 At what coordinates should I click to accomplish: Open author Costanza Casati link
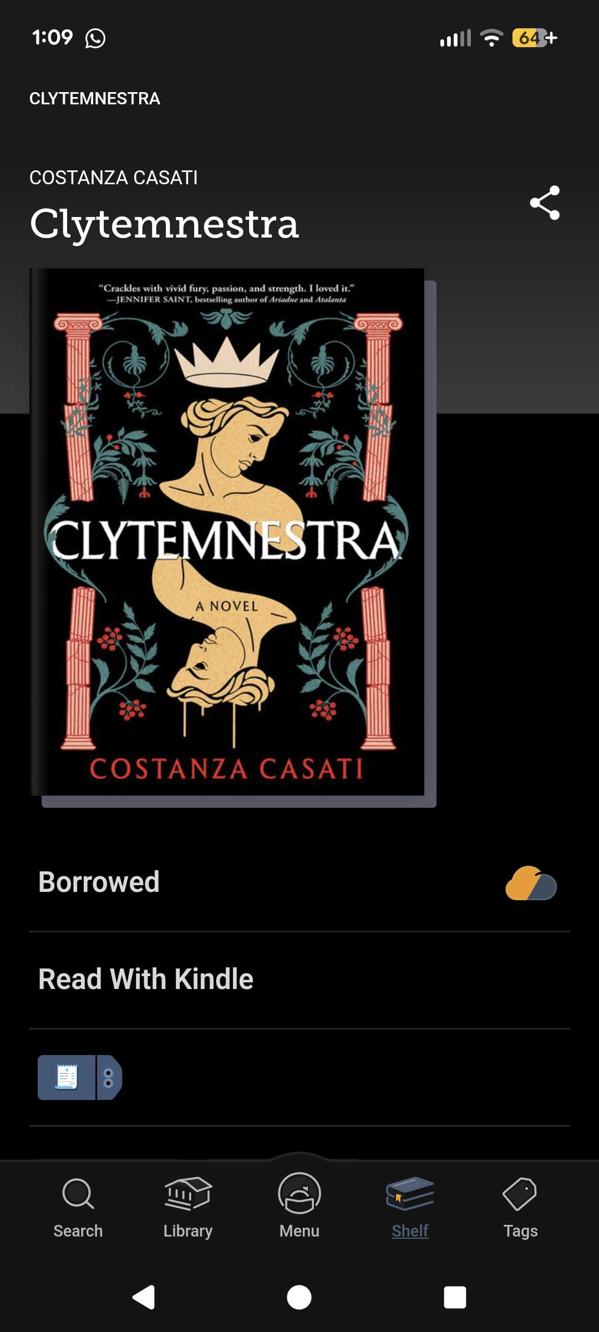click(114, 178)
